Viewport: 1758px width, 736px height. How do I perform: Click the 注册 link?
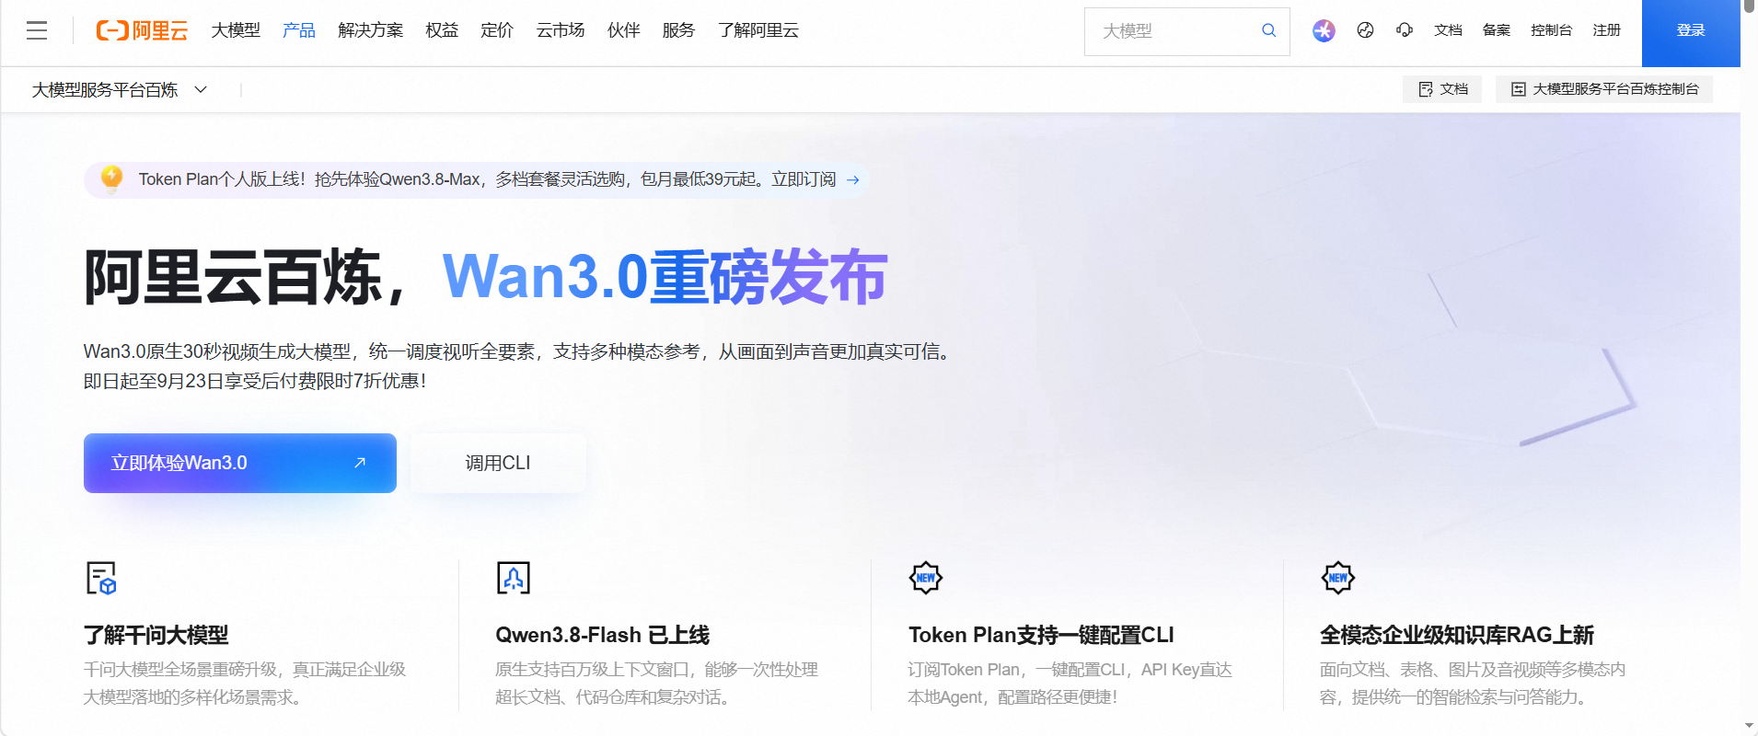pos(1606,30)
